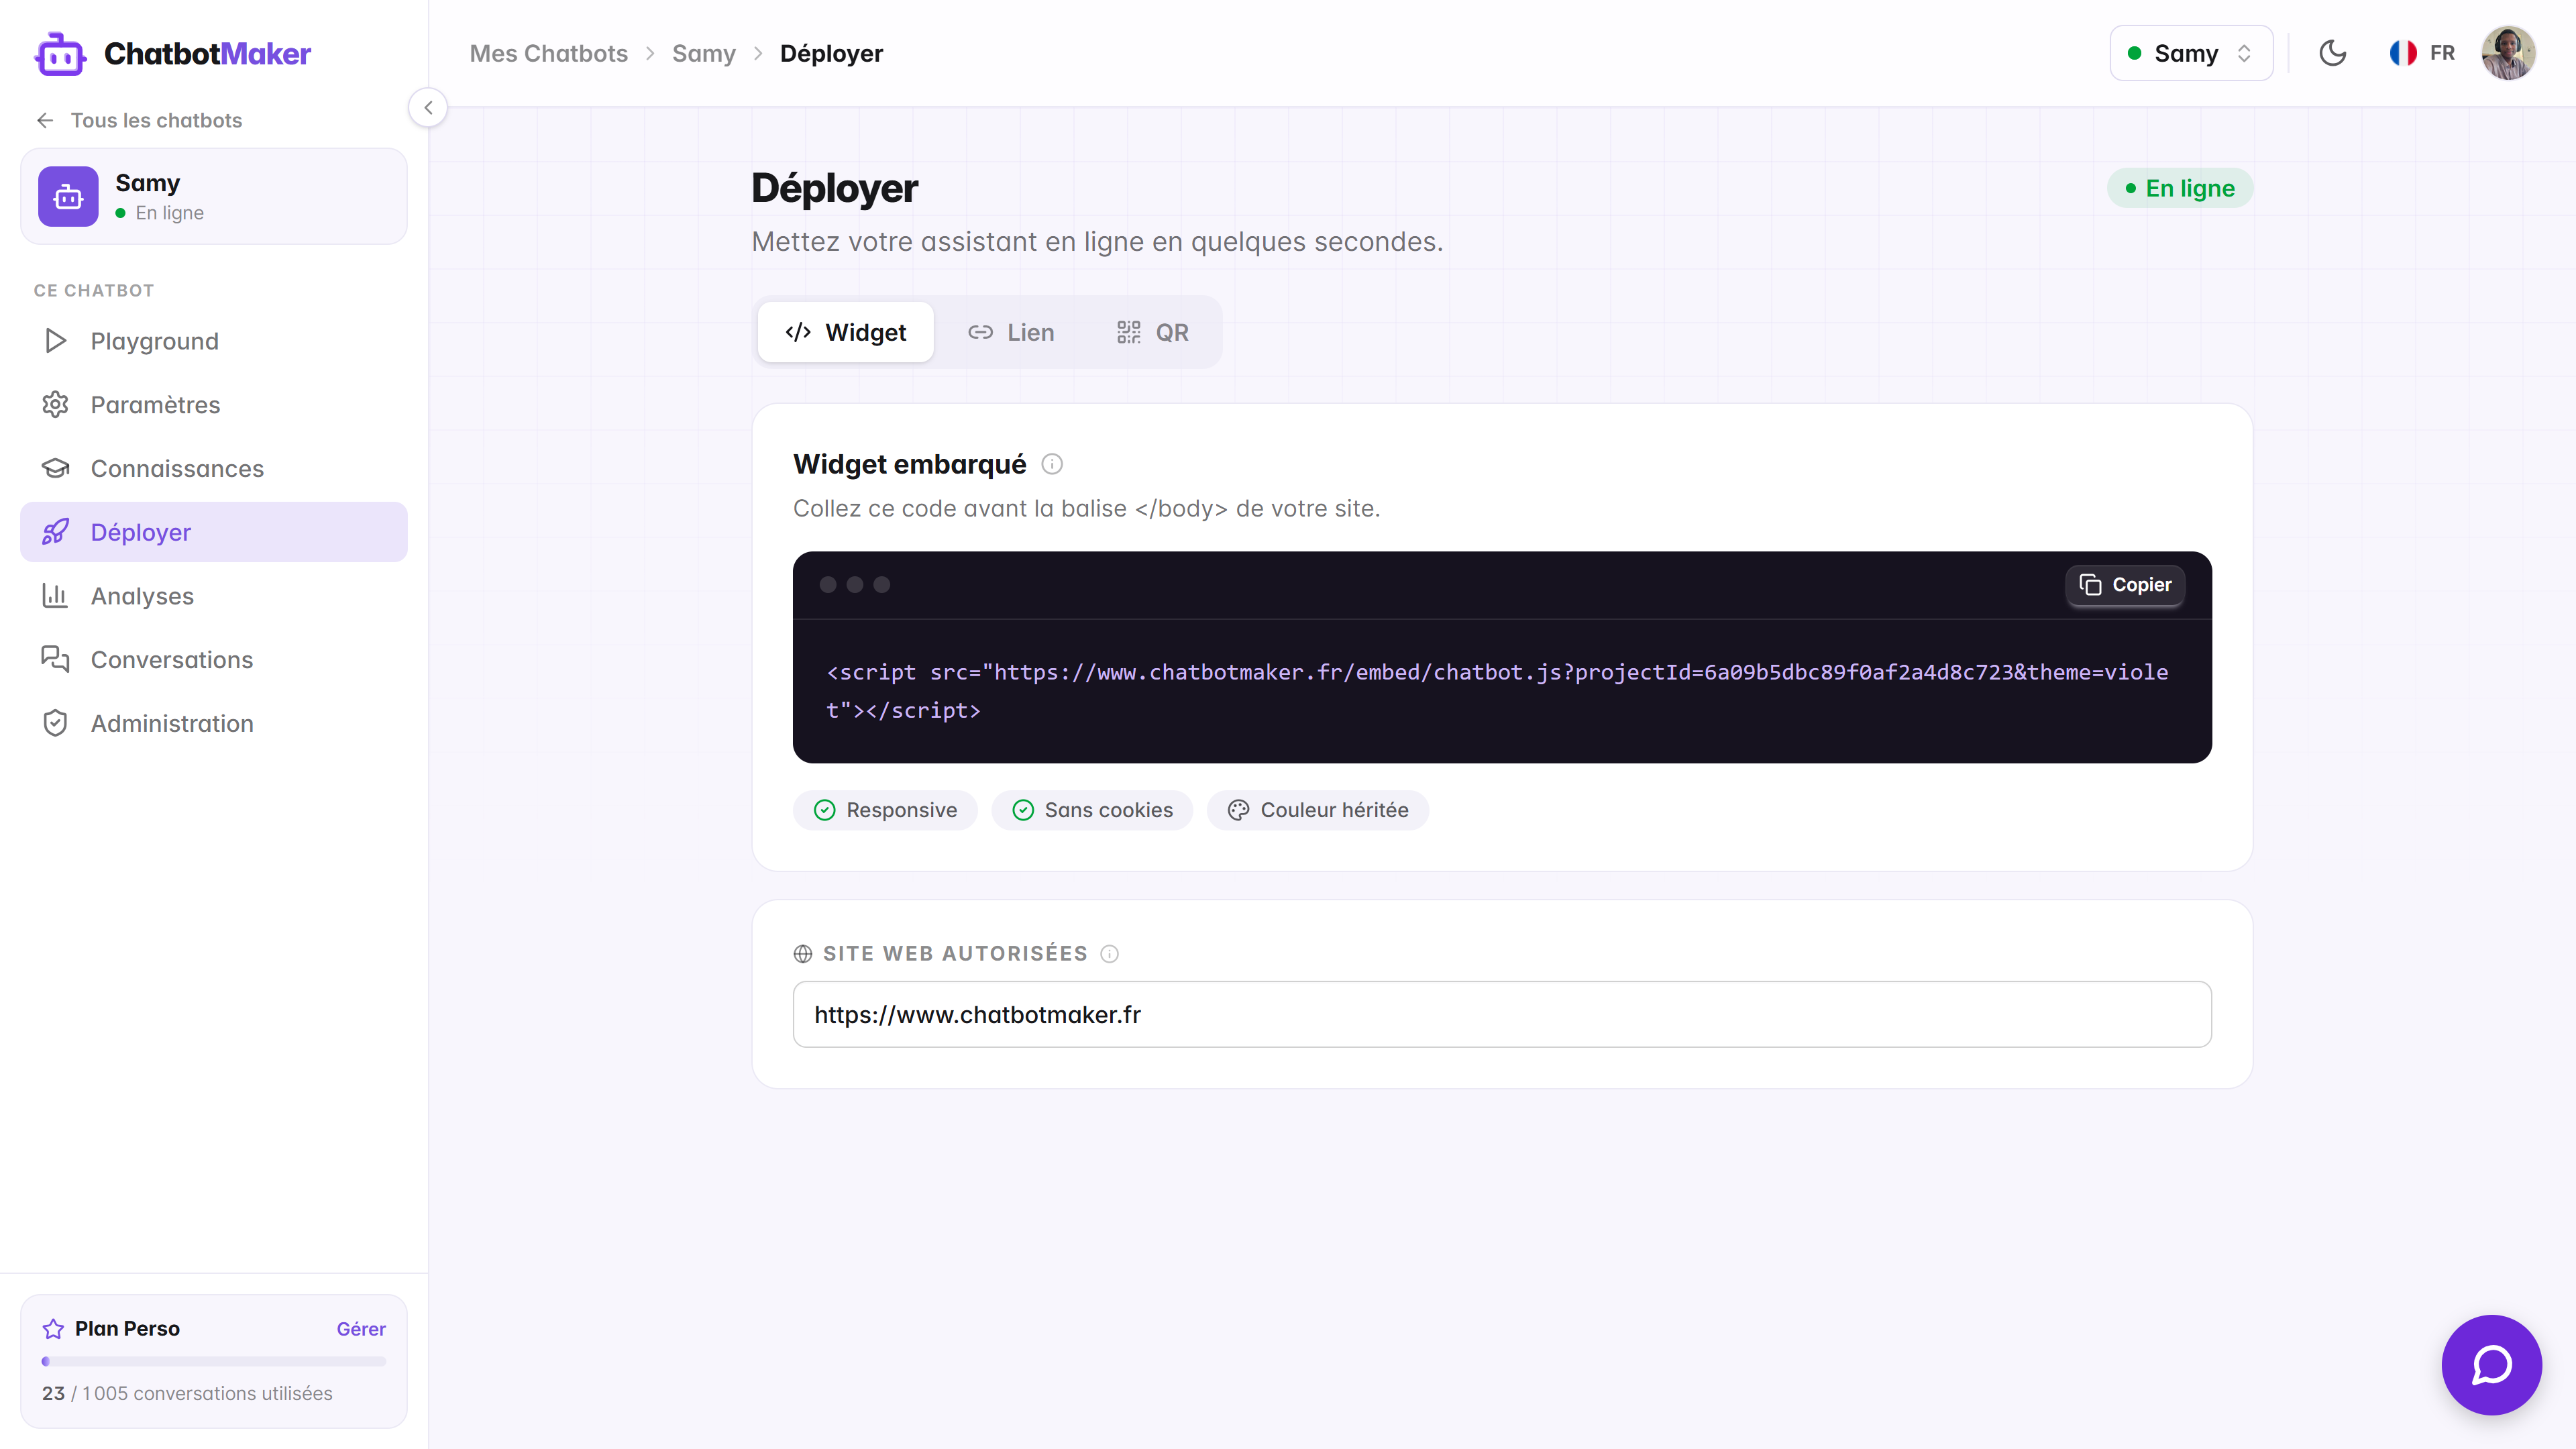Focus the authorized website URL field
The width and height of the screenshot is (2576, 1449).
1502,1014
